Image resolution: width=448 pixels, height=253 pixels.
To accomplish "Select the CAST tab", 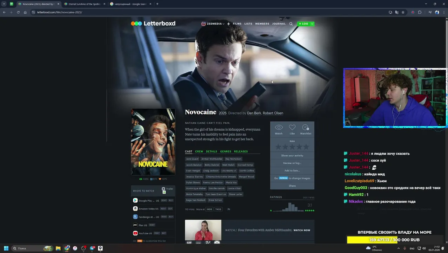I will coord(188,151).
